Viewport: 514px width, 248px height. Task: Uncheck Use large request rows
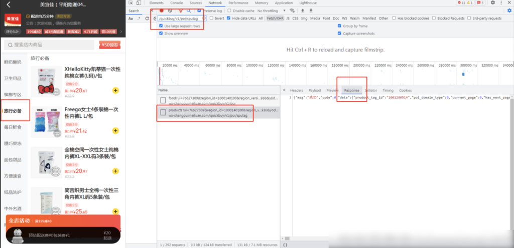click(x=161, y=26)
